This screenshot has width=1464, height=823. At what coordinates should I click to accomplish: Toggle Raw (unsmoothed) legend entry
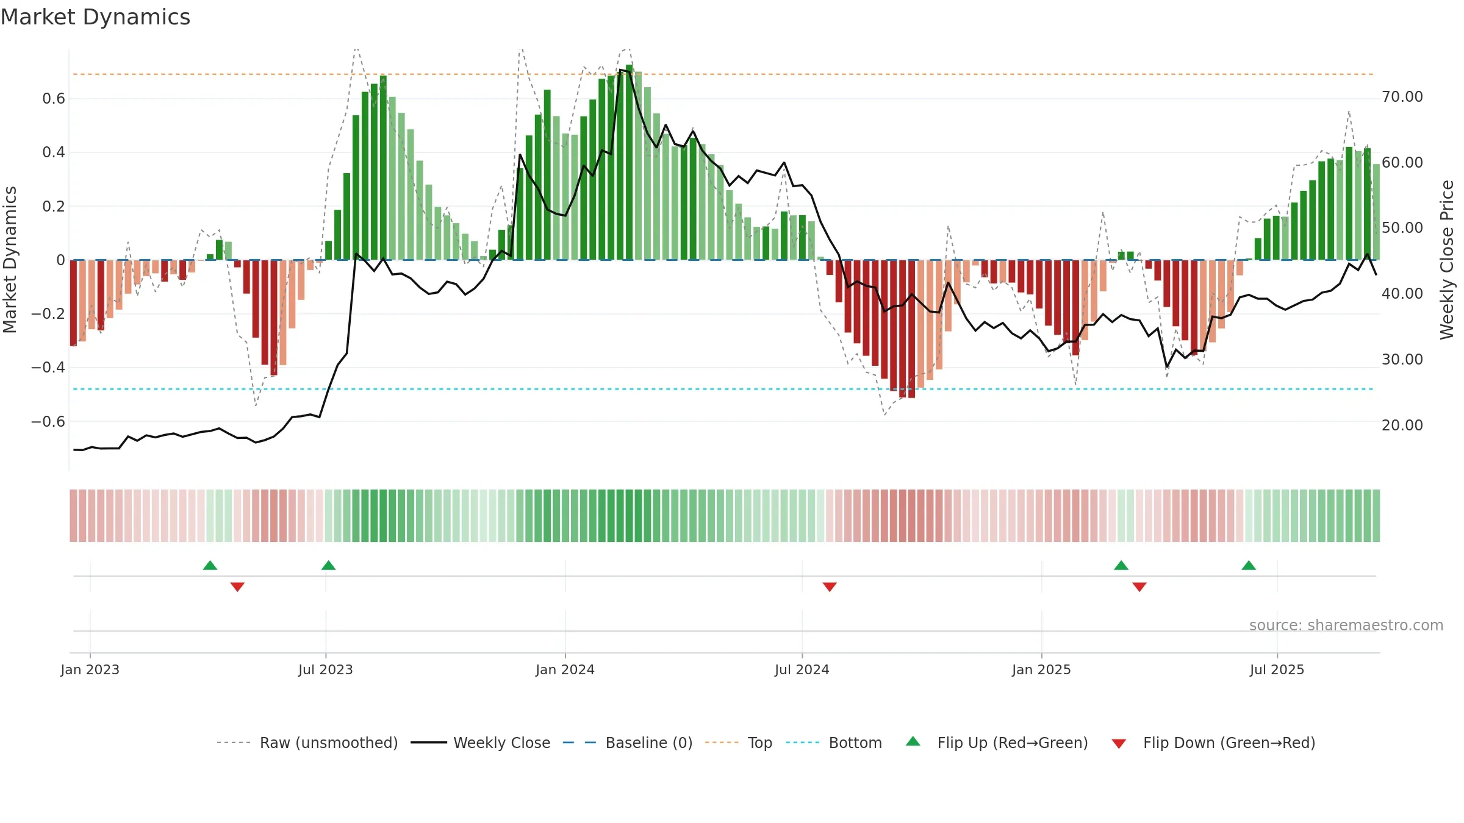(307, 743)
